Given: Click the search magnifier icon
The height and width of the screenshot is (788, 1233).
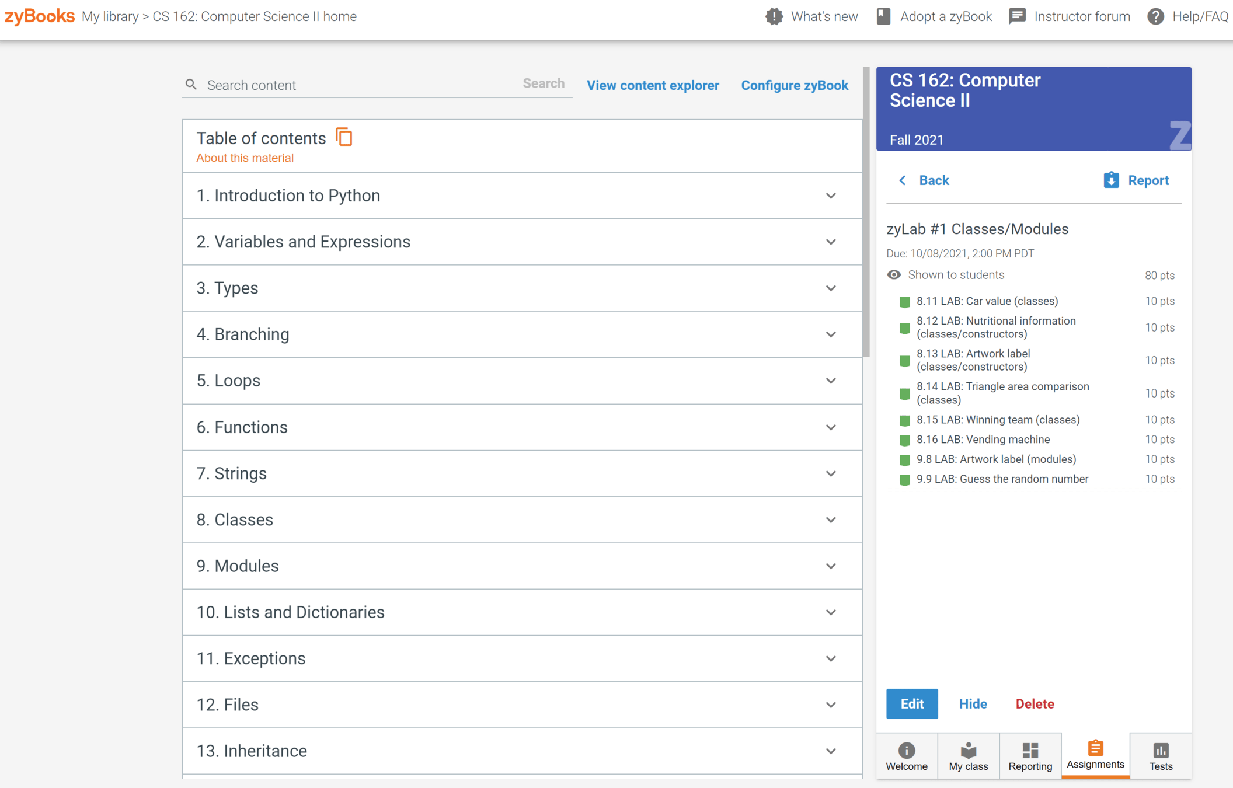Looking at the screenshot, I should click(x=191, y=85).
